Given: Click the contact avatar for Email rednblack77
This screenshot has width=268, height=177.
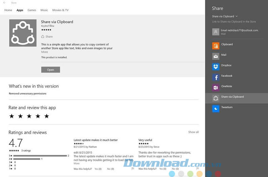Looking at the screenshot, I should click(x=216, y=32).
